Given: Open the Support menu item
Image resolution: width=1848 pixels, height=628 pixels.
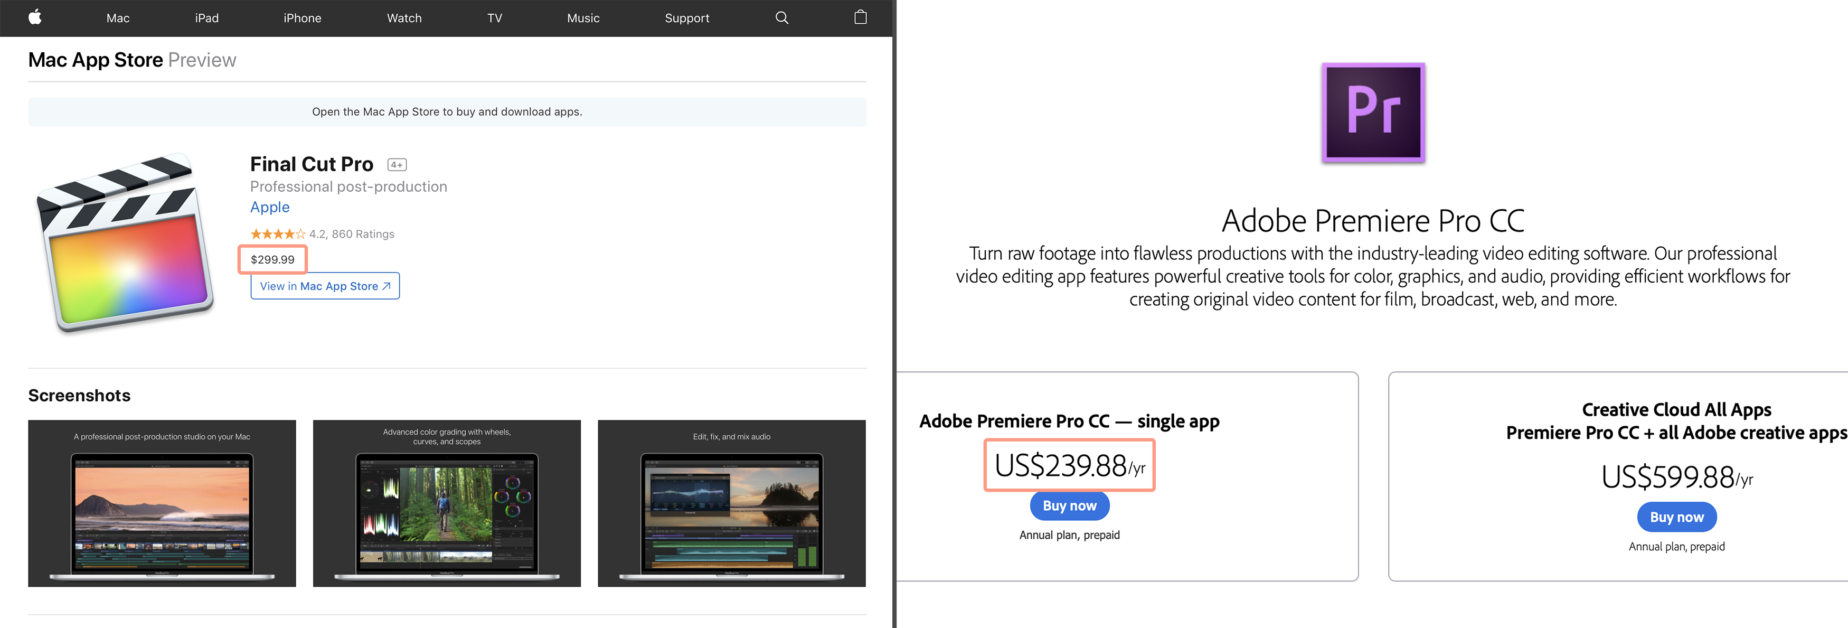Looking at the screenshot, I should tap(686, 18).
